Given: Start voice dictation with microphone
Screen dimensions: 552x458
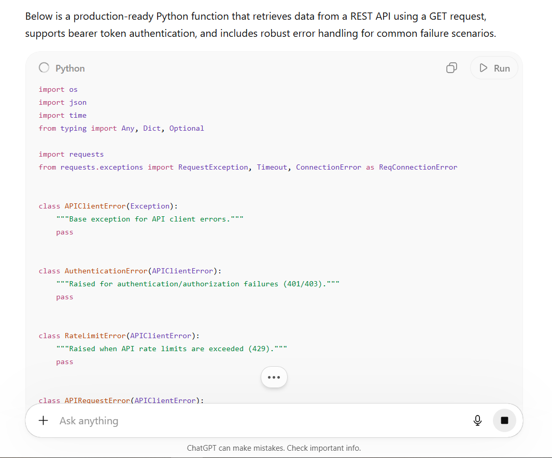Looking at the screenshot, I should pos(477,420).
